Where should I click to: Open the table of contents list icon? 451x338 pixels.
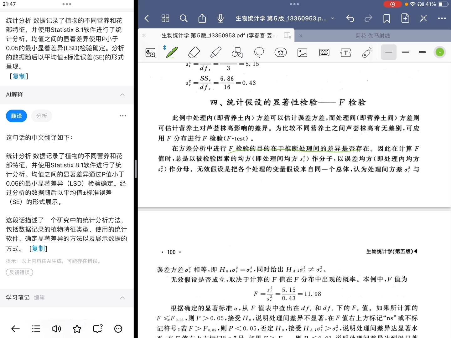36,329
